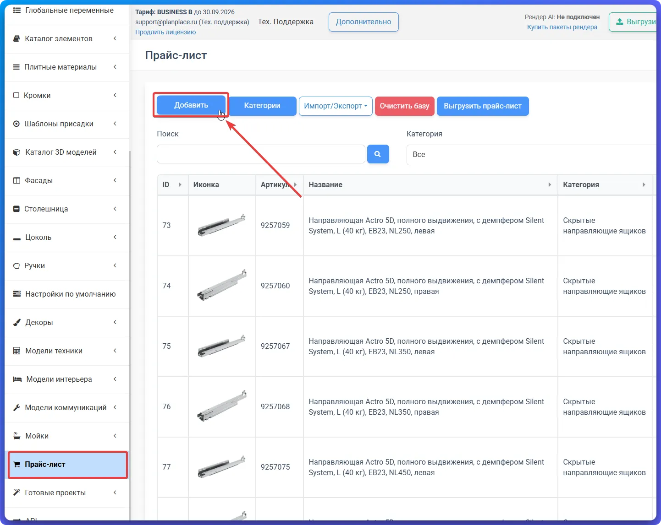Click article number 9257075
Image resolution: width=661 pixels, height=525 pixels.
coord(275,467)
